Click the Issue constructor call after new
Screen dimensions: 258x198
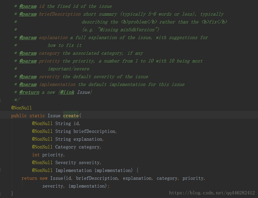56,178
